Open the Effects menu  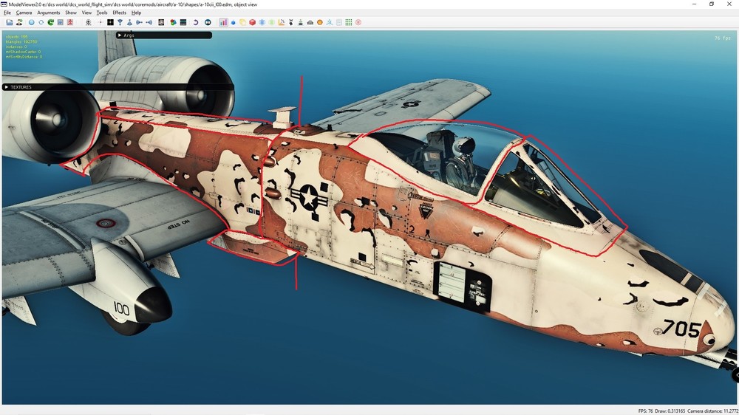[x=119, y=13]
